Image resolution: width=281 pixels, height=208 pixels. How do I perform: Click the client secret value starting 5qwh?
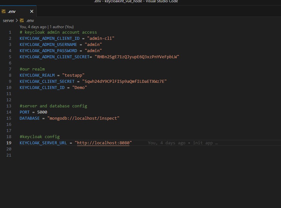click(x=124, y=82)
